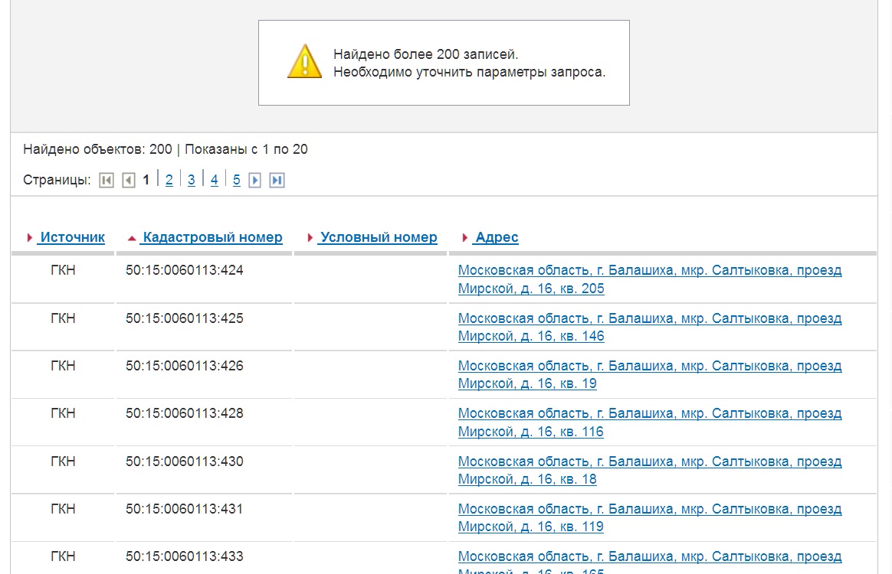Open results page 5
This screenshot has height=574, width=892.
click(237, 181)
